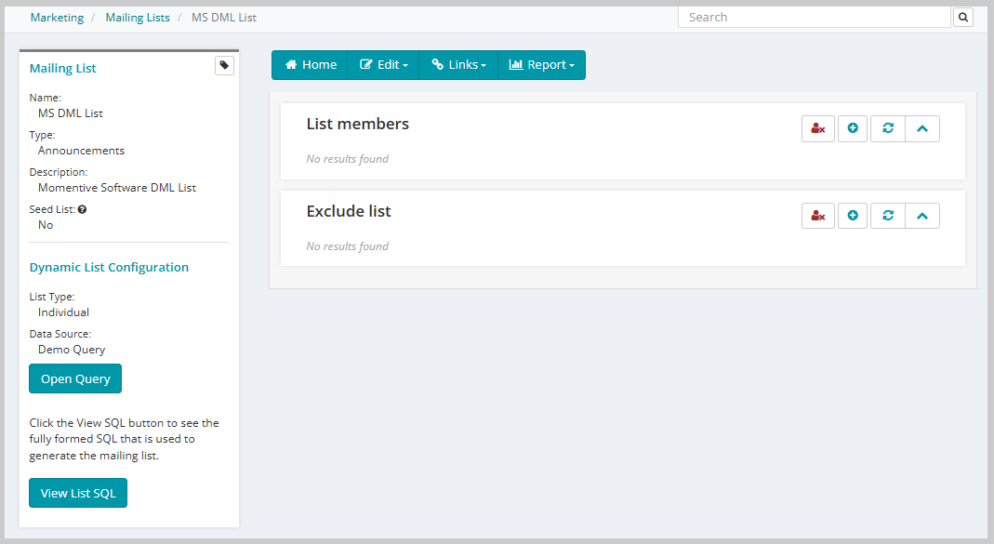Click the Seed List help icon
The height and width of the screenshot is (544, 994).
83,209
